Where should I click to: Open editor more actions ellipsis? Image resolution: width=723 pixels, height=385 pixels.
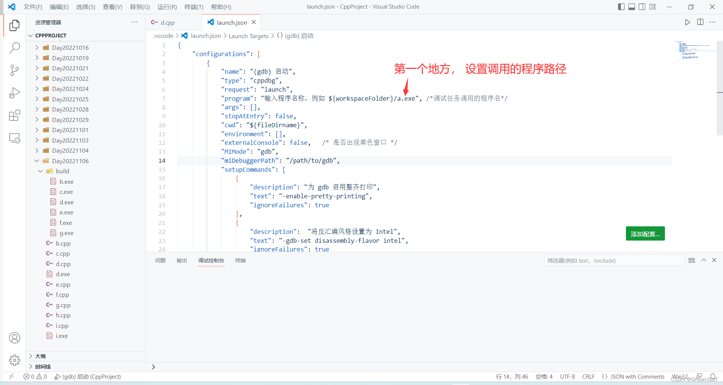pos(713,22)
